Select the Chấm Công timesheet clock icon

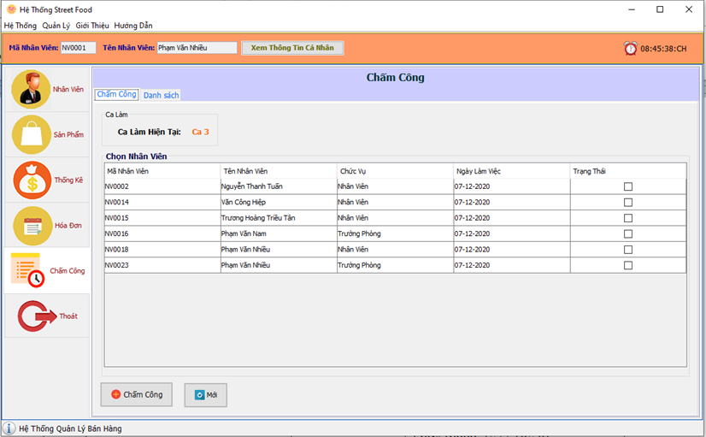tap(28, 270)
